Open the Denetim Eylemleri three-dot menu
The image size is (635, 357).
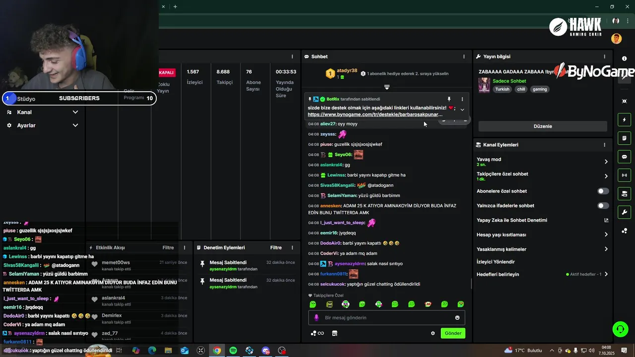point(292,247)
